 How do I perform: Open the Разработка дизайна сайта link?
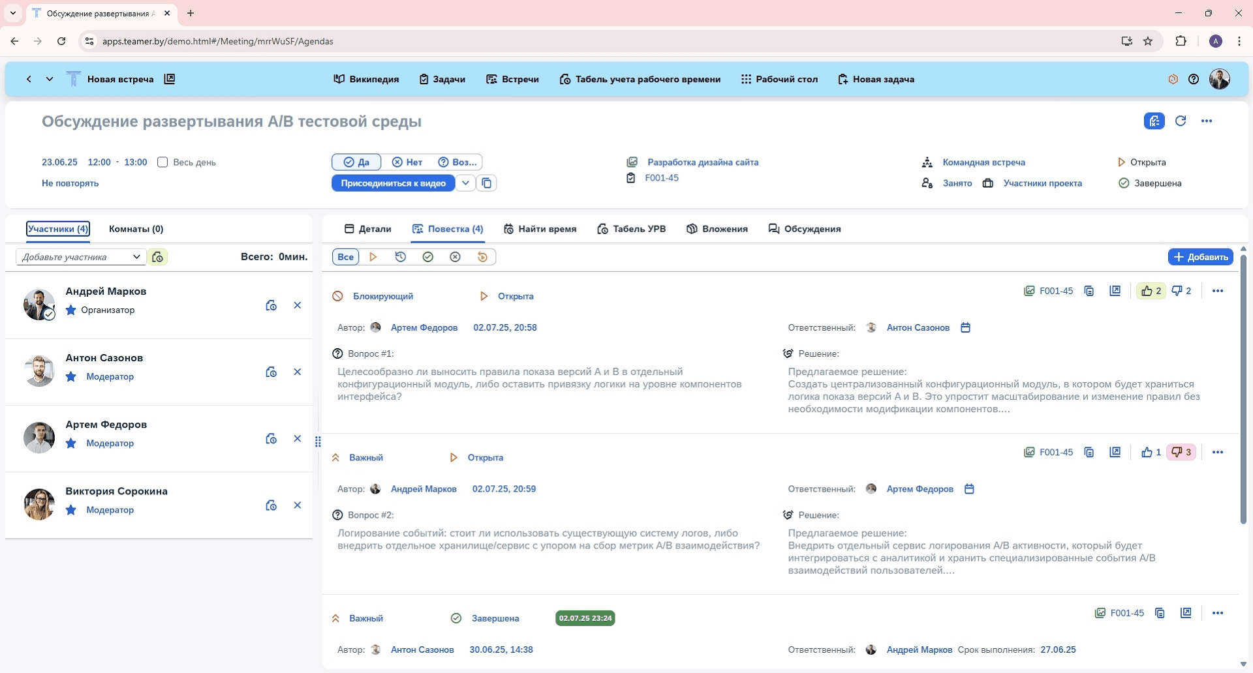pyautogui.click(x=703, y=162)
